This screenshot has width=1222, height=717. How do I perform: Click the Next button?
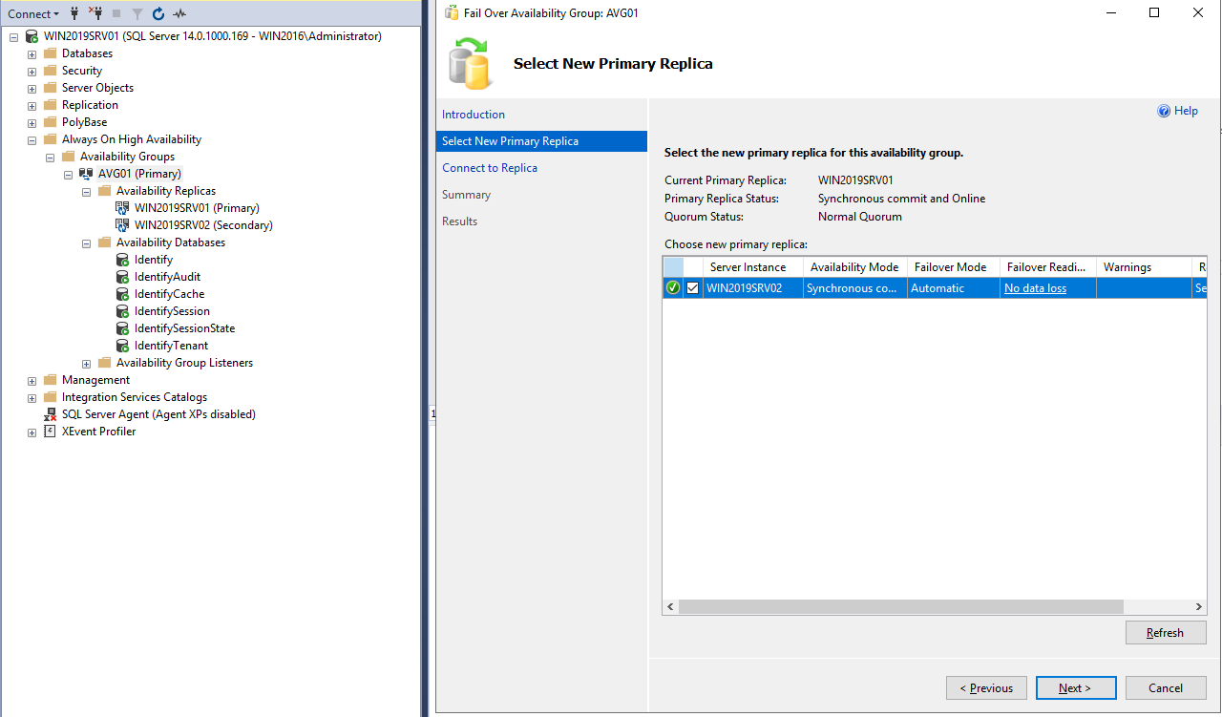pos(1075,687)
